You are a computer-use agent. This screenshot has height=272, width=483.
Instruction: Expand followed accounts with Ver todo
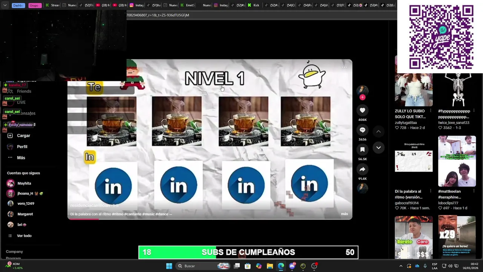(x=20, y=236)
